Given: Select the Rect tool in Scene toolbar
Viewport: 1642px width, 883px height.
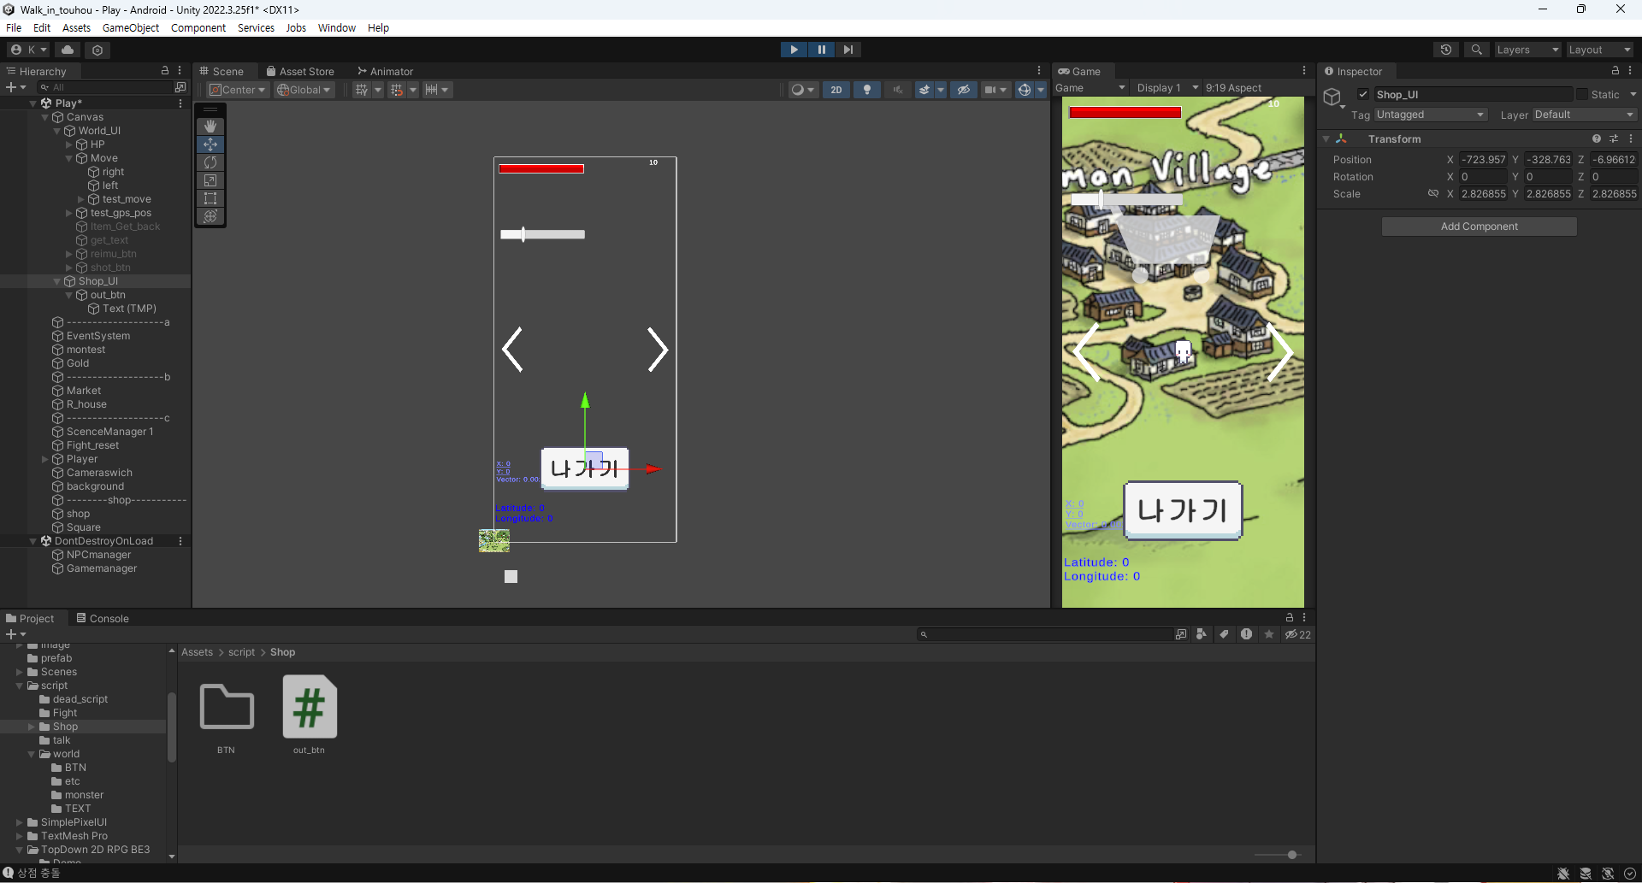Looking at the screenshot, I should 210,198.
